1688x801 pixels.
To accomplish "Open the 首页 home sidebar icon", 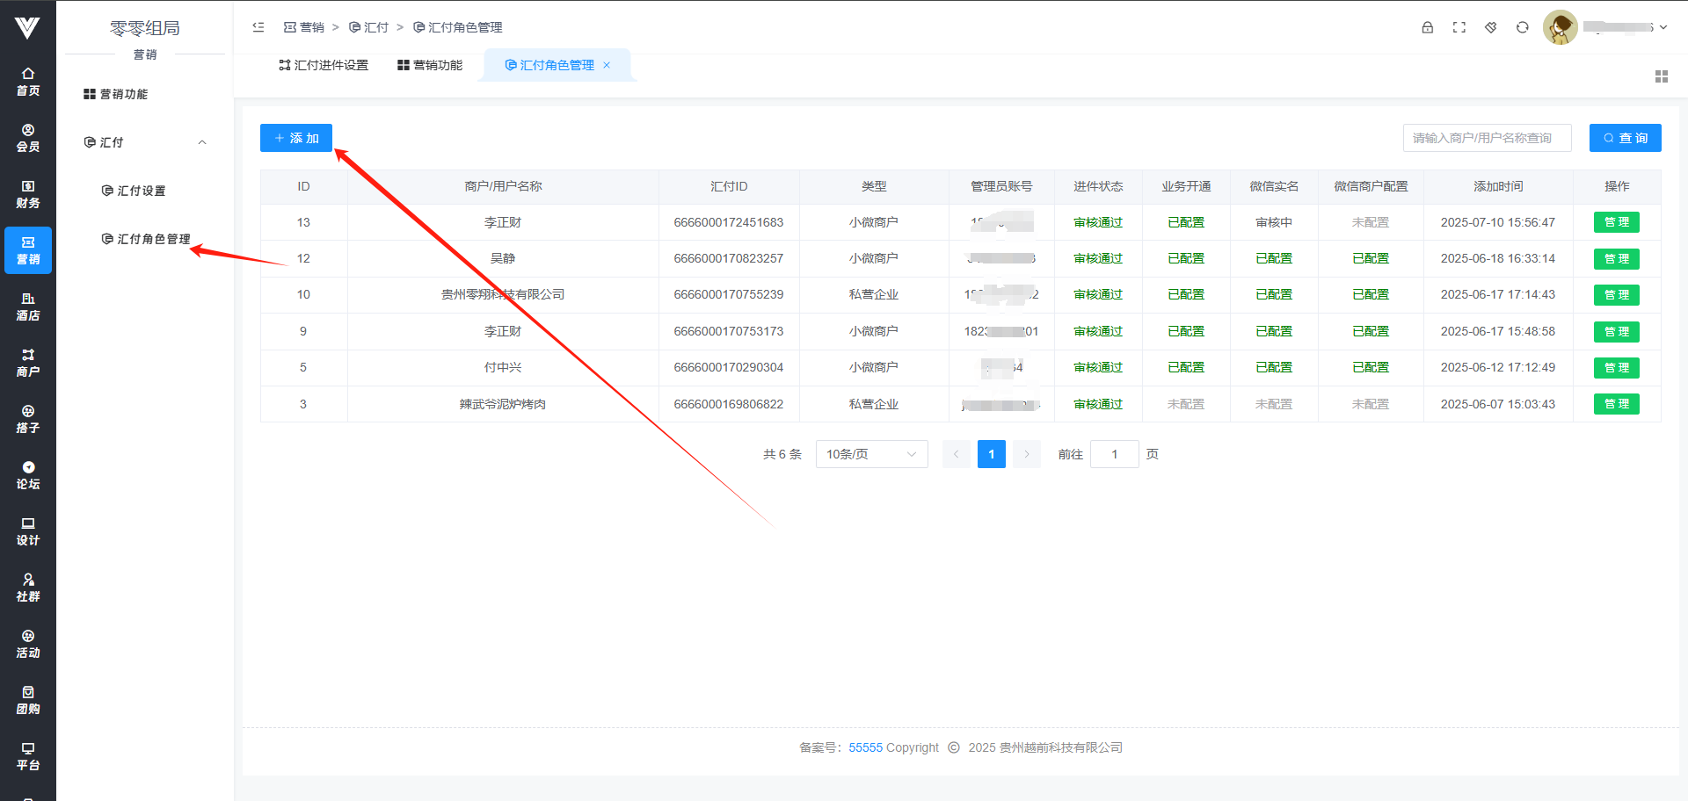I will point(28,82).
